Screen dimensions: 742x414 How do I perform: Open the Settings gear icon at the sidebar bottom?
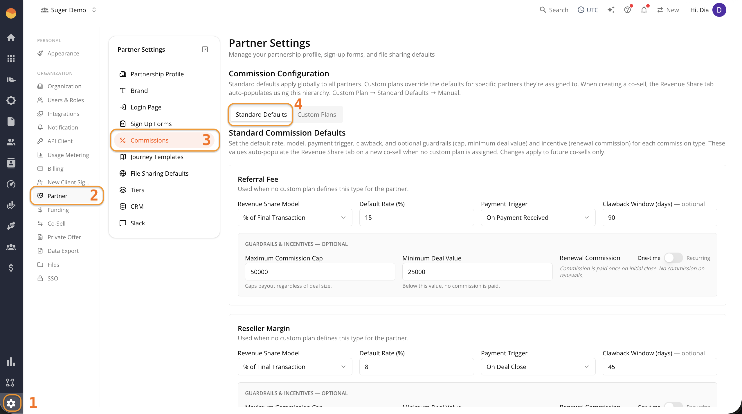point(11,403)
